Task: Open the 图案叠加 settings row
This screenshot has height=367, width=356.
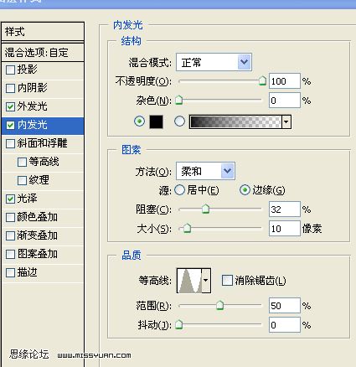Action: (43, 254)
